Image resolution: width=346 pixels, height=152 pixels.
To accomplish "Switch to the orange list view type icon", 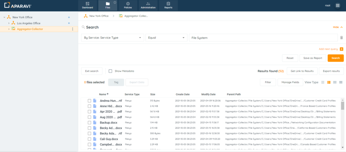I will click(x=328, y=82).
